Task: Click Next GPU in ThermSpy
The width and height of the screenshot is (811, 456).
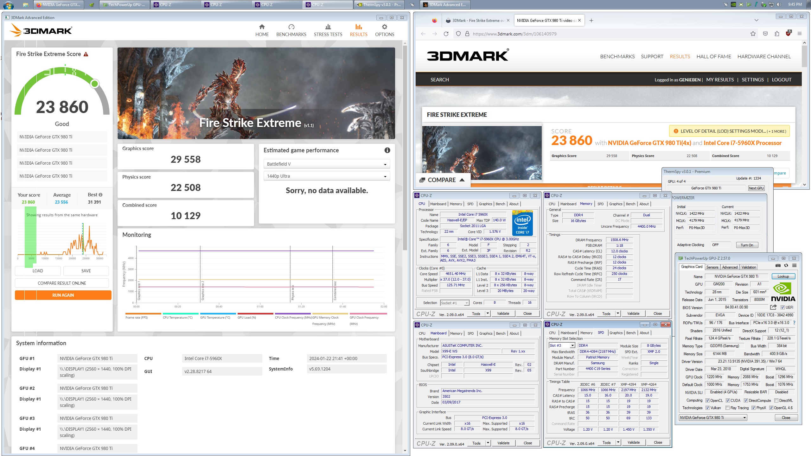Action: pyautogui.click(x=756, y=188)
